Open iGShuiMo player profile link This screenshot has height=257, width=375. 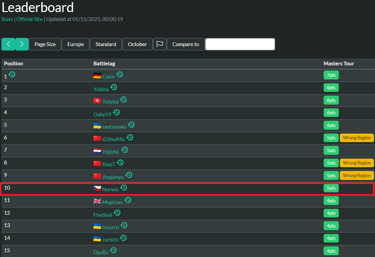click(114, 139)
